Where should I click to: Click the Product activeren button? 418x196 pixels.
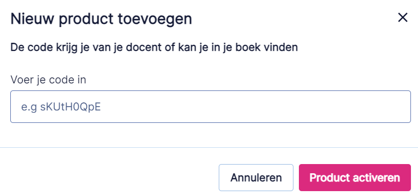tap(355, 178)
